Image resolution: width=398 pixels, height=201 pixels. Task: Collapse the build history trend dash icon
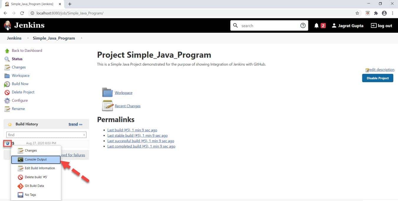tap(81, 124)
